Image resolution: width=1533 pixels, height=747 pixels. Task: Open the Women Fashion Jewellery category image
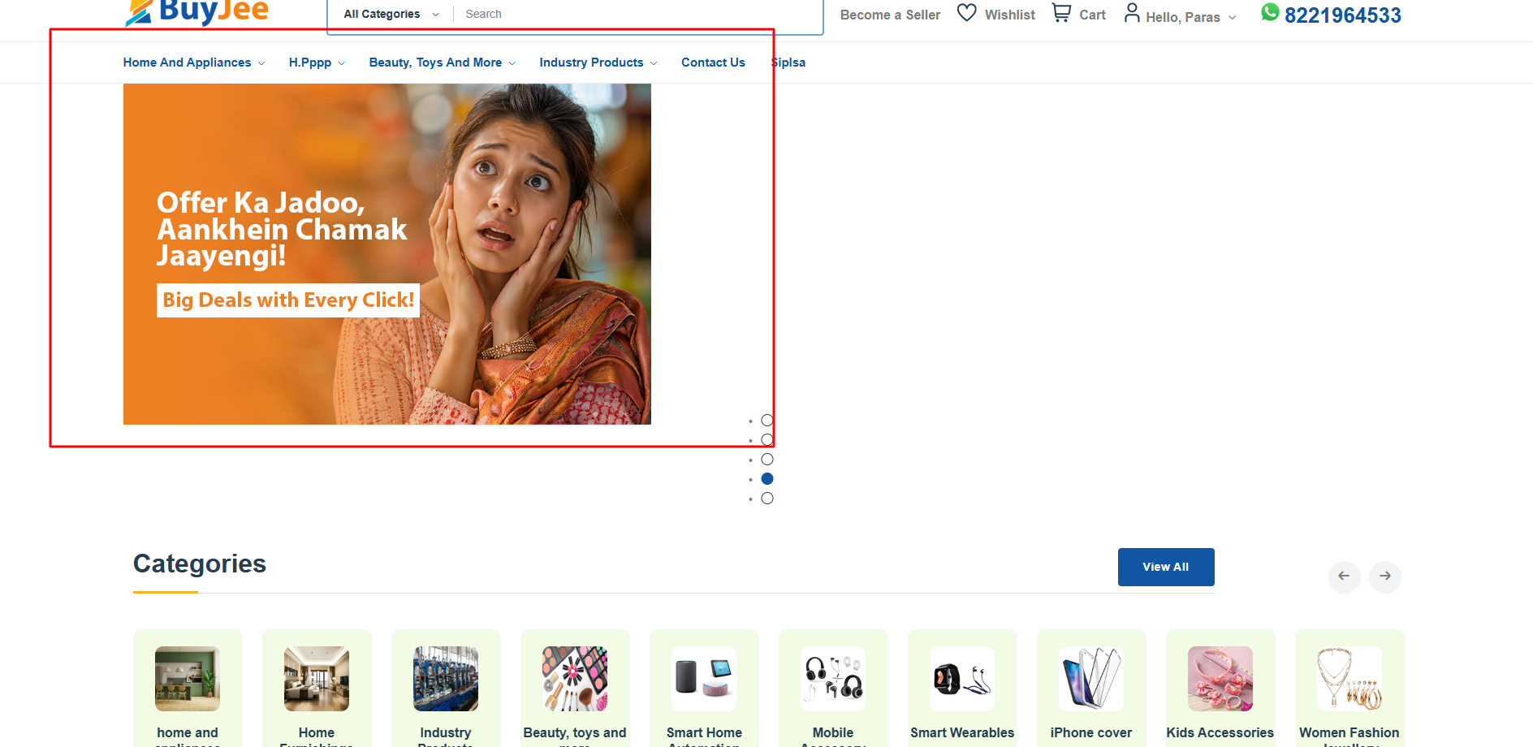[x=1349, y=679]
